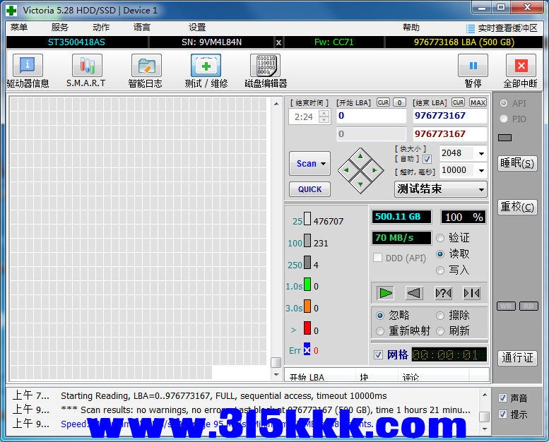Click the block map scrollbar up arrow
The image size is (549, 442).
(276, 104)
